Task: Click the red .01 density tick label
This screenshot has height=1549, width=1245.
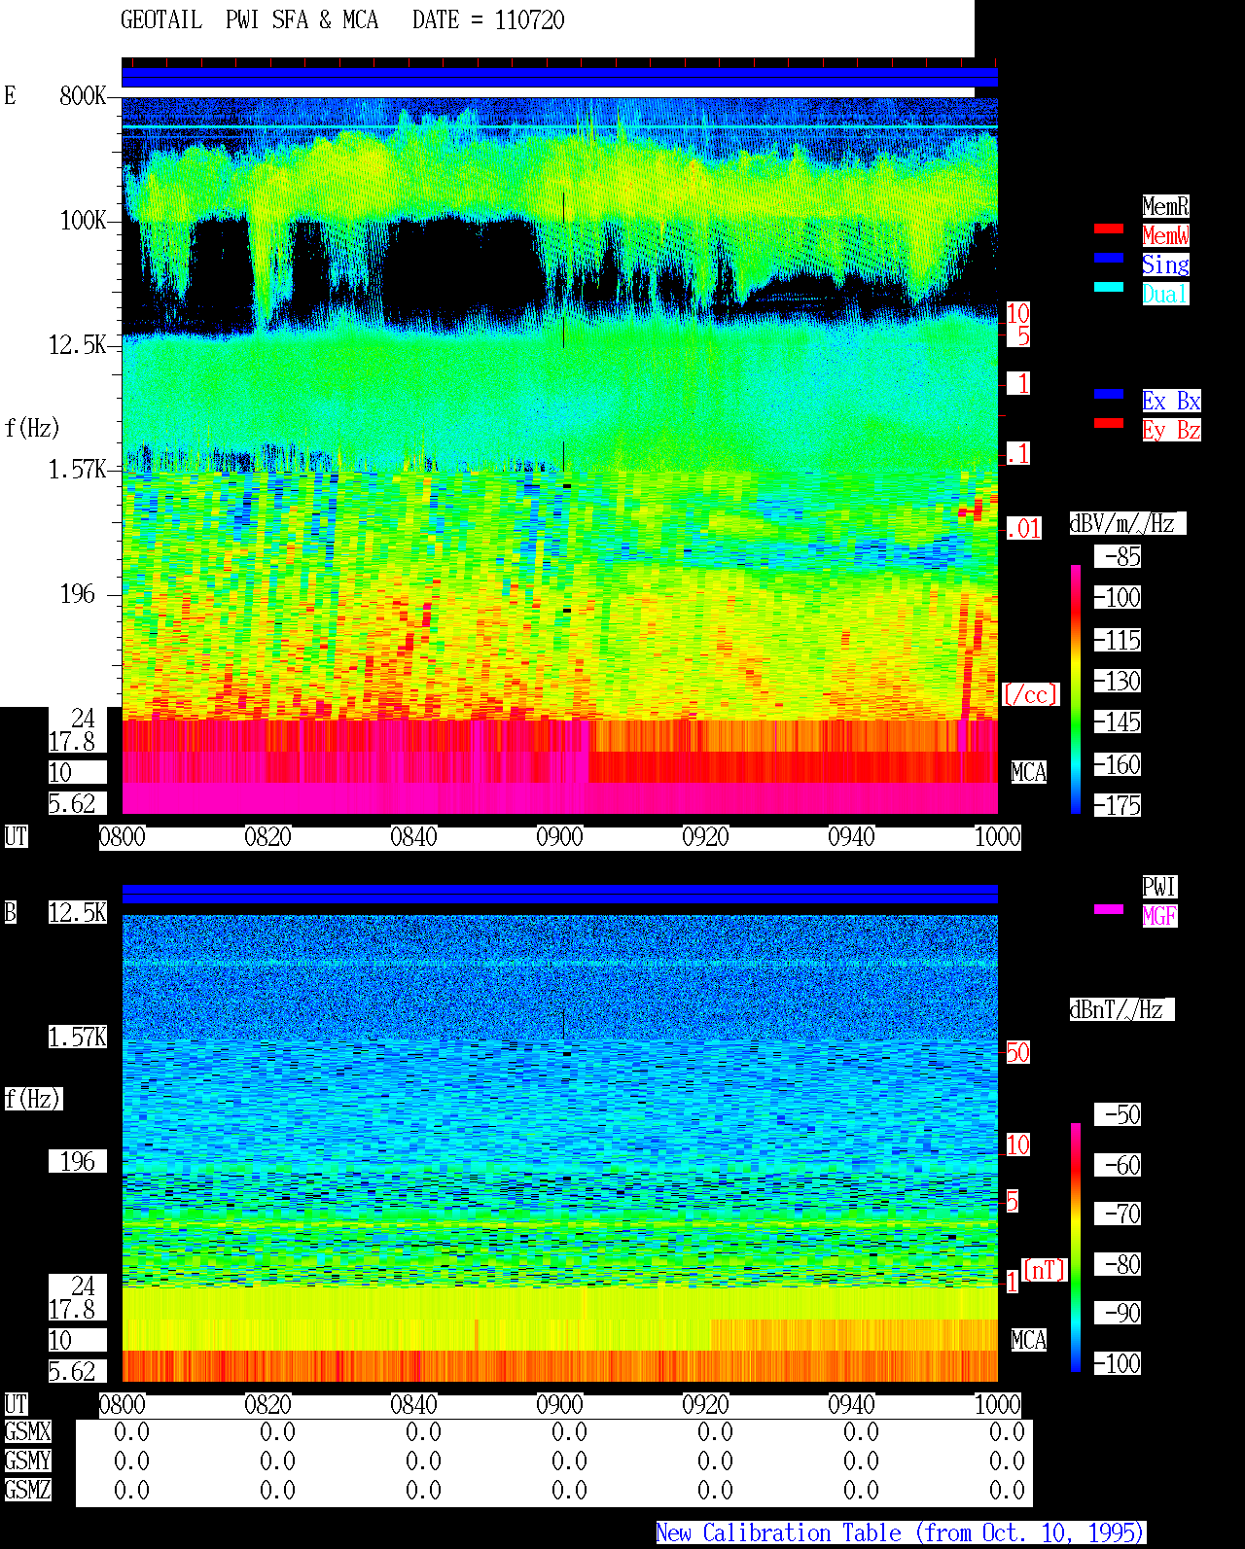Action: tap(1023, 528)
